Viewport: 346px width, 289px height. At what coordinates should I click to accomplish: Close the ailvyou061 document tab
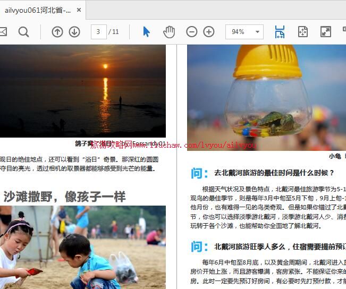pyautogui.click(x=79, y=10)
